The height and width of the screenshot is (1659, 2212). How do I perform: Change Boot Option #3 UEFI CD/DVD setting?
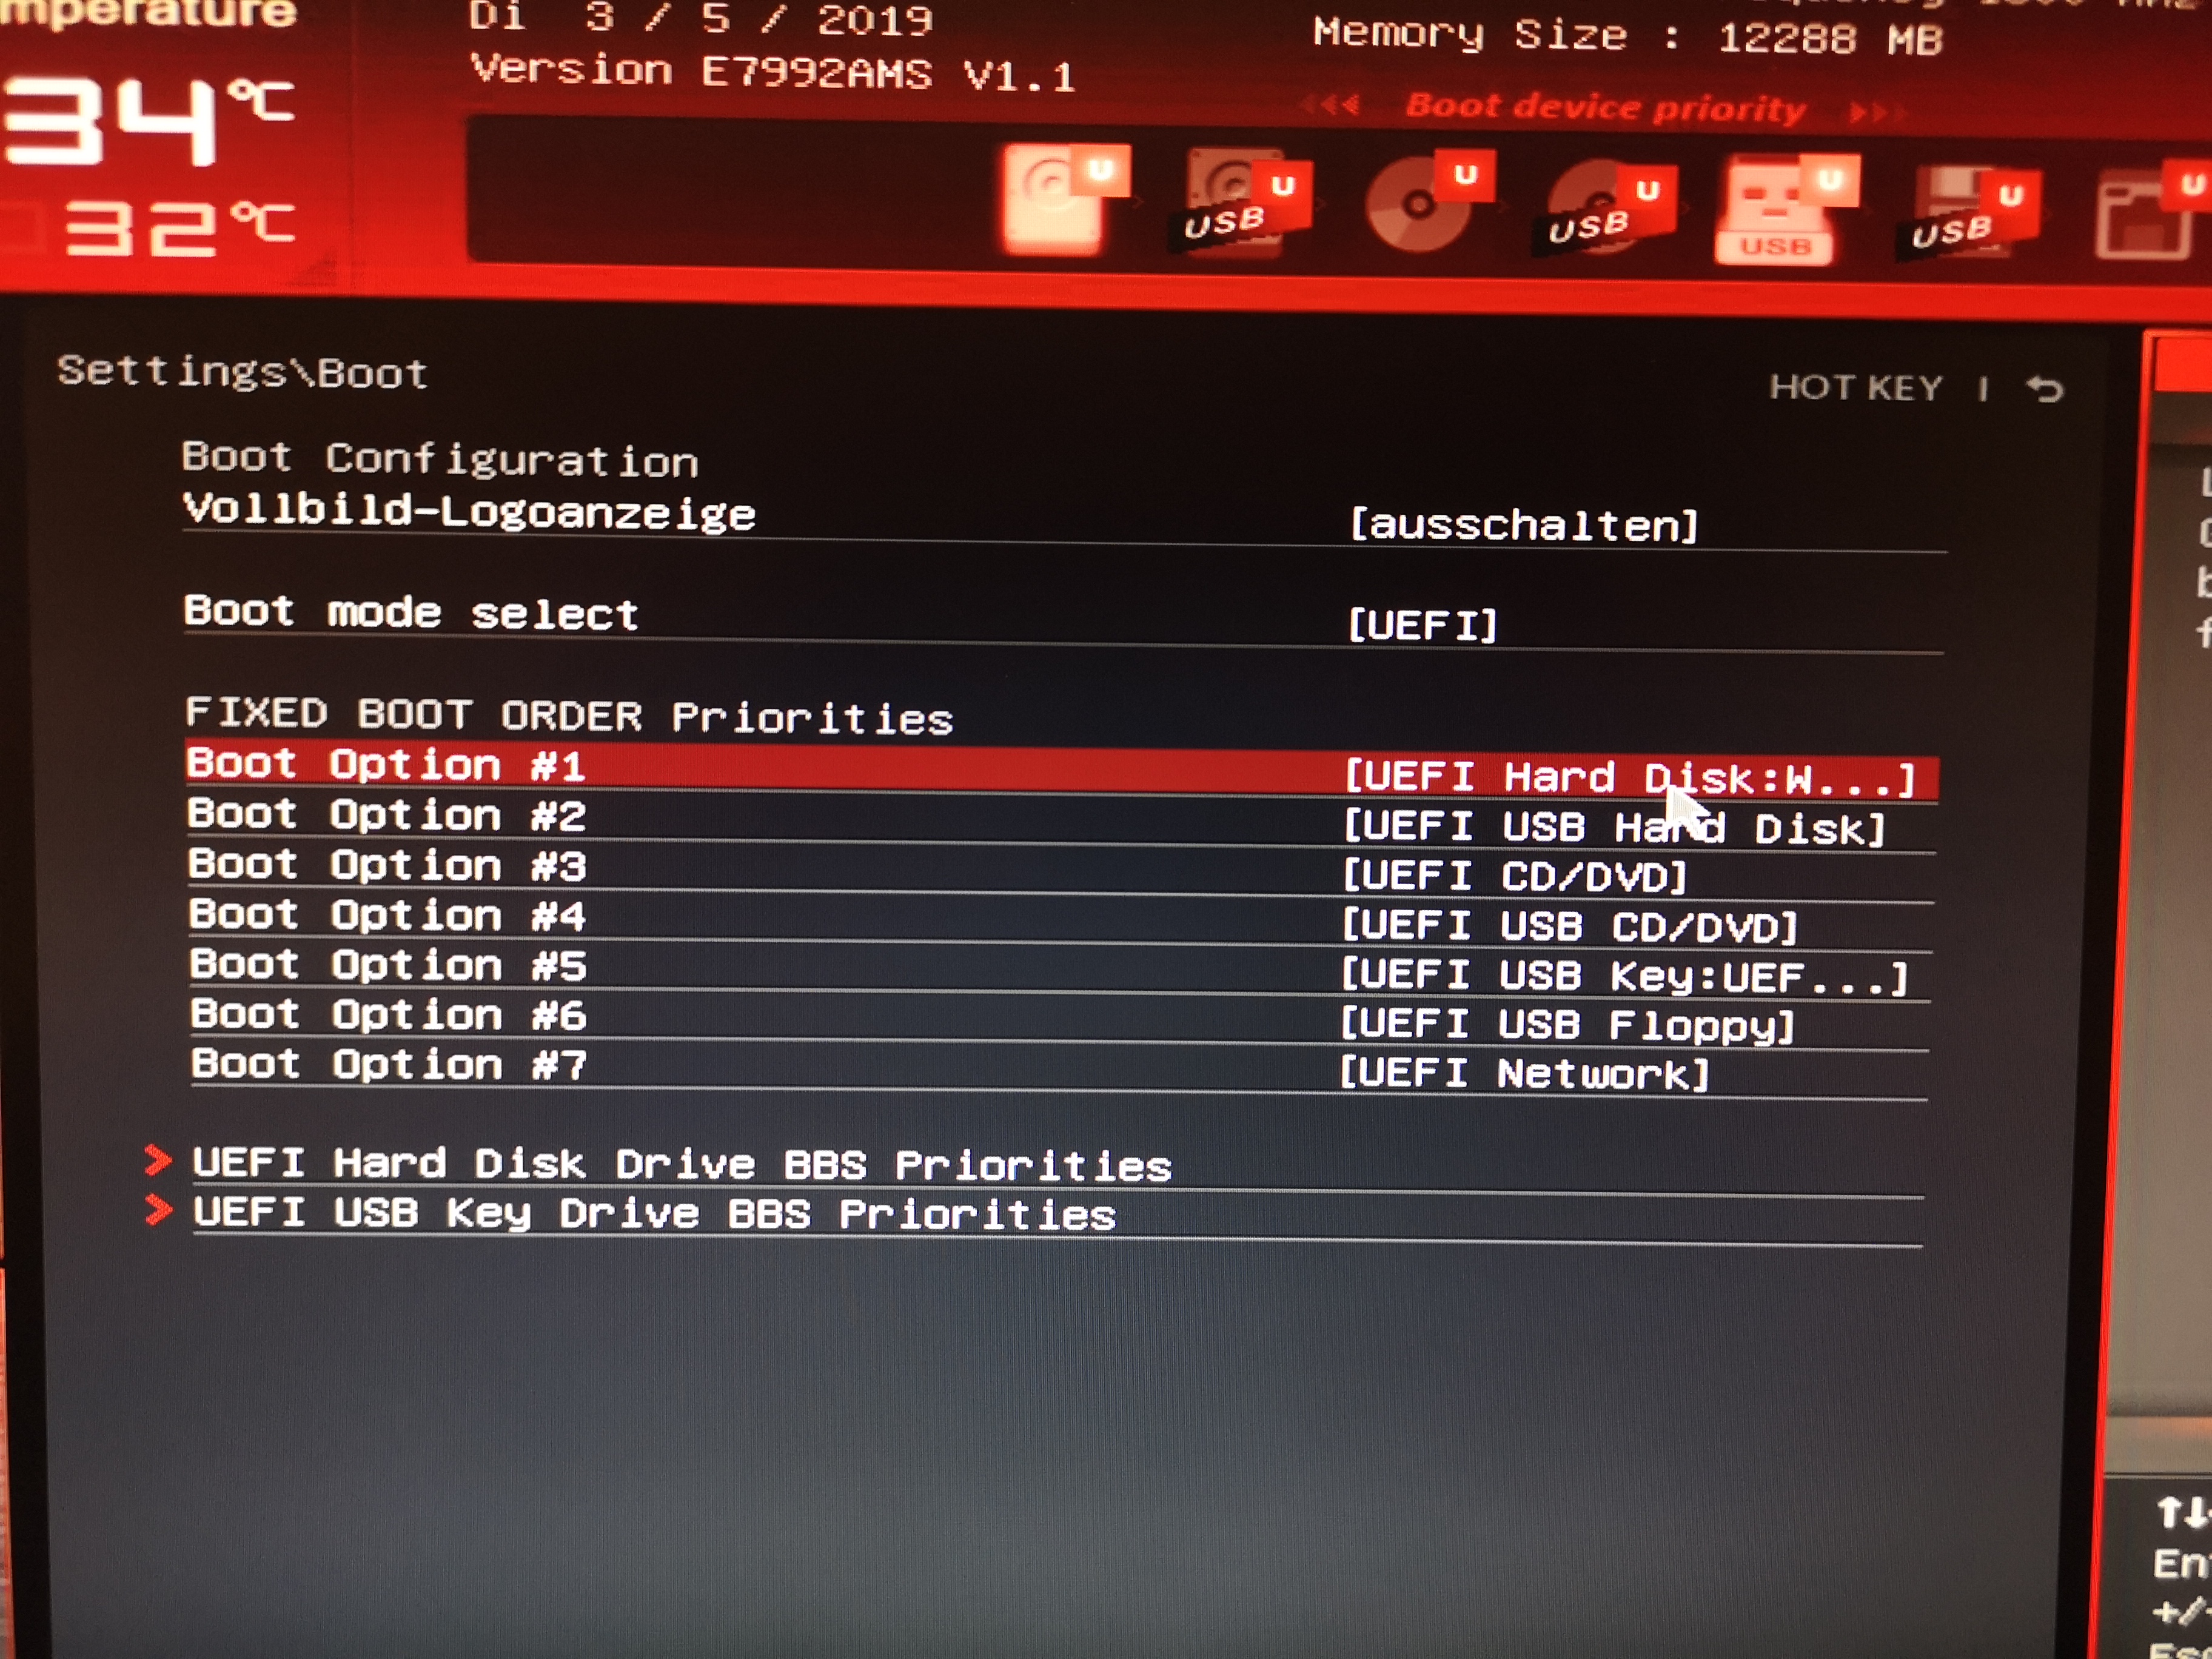1514,877
